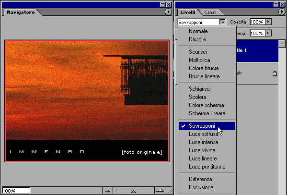Screen dimensions: 287x195
Task: Choose Colore scherma blending mode
Action: pyautogui.click(x=207, y=105)
